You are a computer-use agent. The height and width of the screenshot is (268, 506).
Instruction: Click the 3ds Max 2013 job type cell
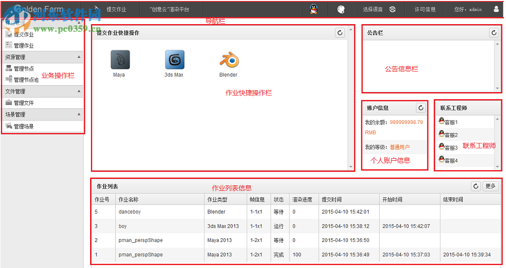click(x=223, y=226)
